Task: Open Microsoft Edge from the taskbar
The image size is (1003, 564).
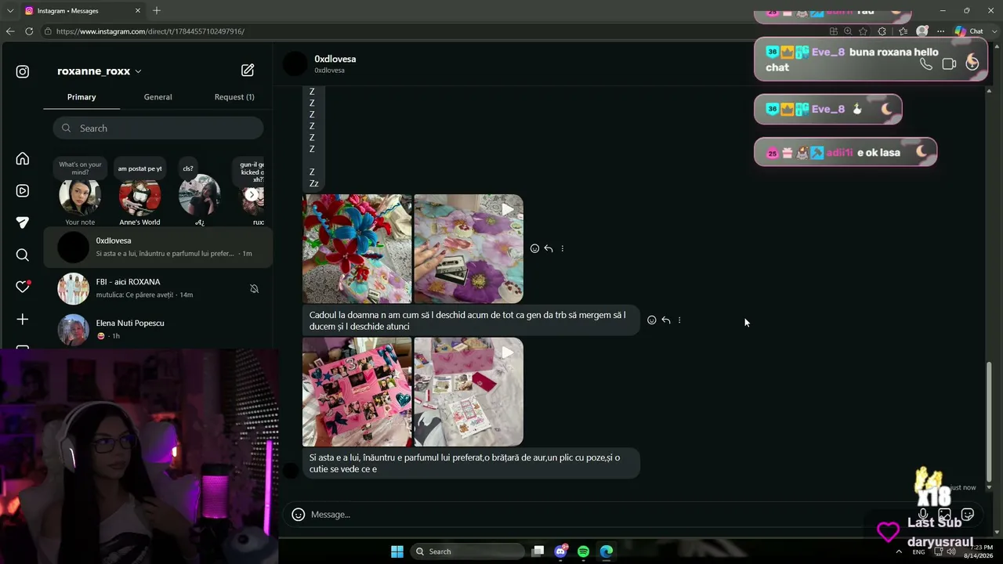Action: (x=607, y=551)
